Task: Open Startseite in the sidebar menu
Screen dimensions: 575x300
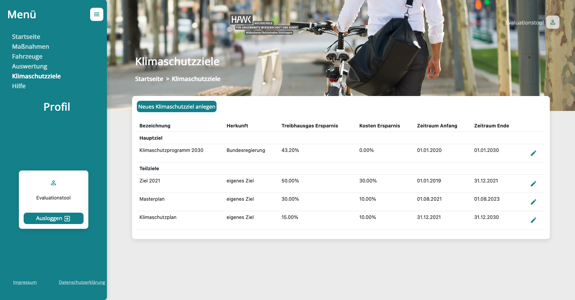Action: (x=26, y=37)
